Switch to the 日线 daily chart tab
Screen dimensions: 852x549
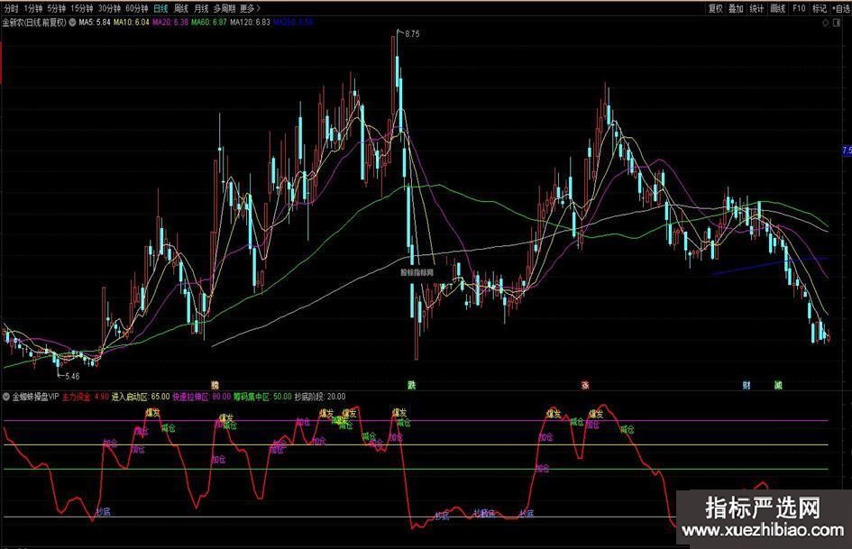tap(160, 8)
